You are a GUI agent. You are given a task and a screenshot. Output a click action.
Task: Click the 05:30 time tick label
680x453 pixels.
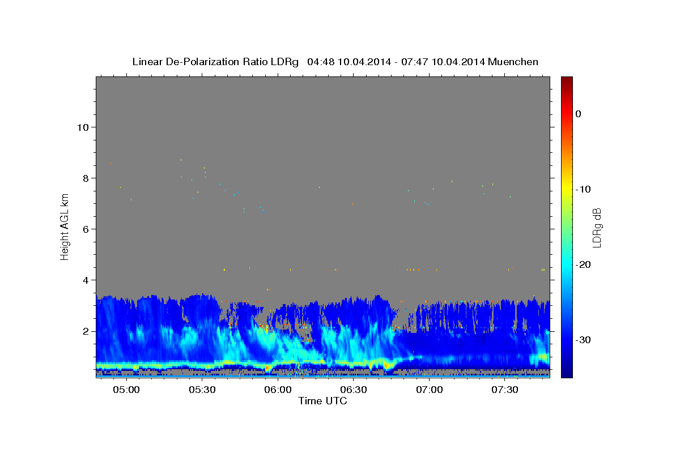click(202, 390)
